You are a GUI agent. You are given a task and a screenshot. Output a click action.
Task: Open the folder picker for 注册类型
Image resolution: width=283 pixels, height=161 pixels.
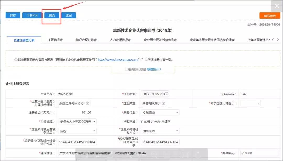tap(164, 103)
